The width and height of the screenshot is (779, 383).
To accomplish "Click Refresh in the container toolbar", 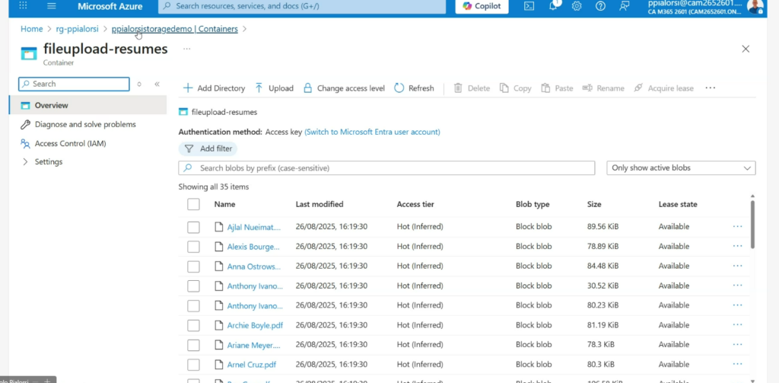I will 414,88.
